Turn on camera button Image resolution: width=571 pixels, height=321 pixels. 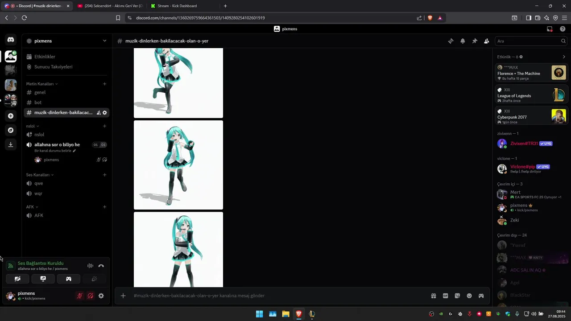coord(17,279)
